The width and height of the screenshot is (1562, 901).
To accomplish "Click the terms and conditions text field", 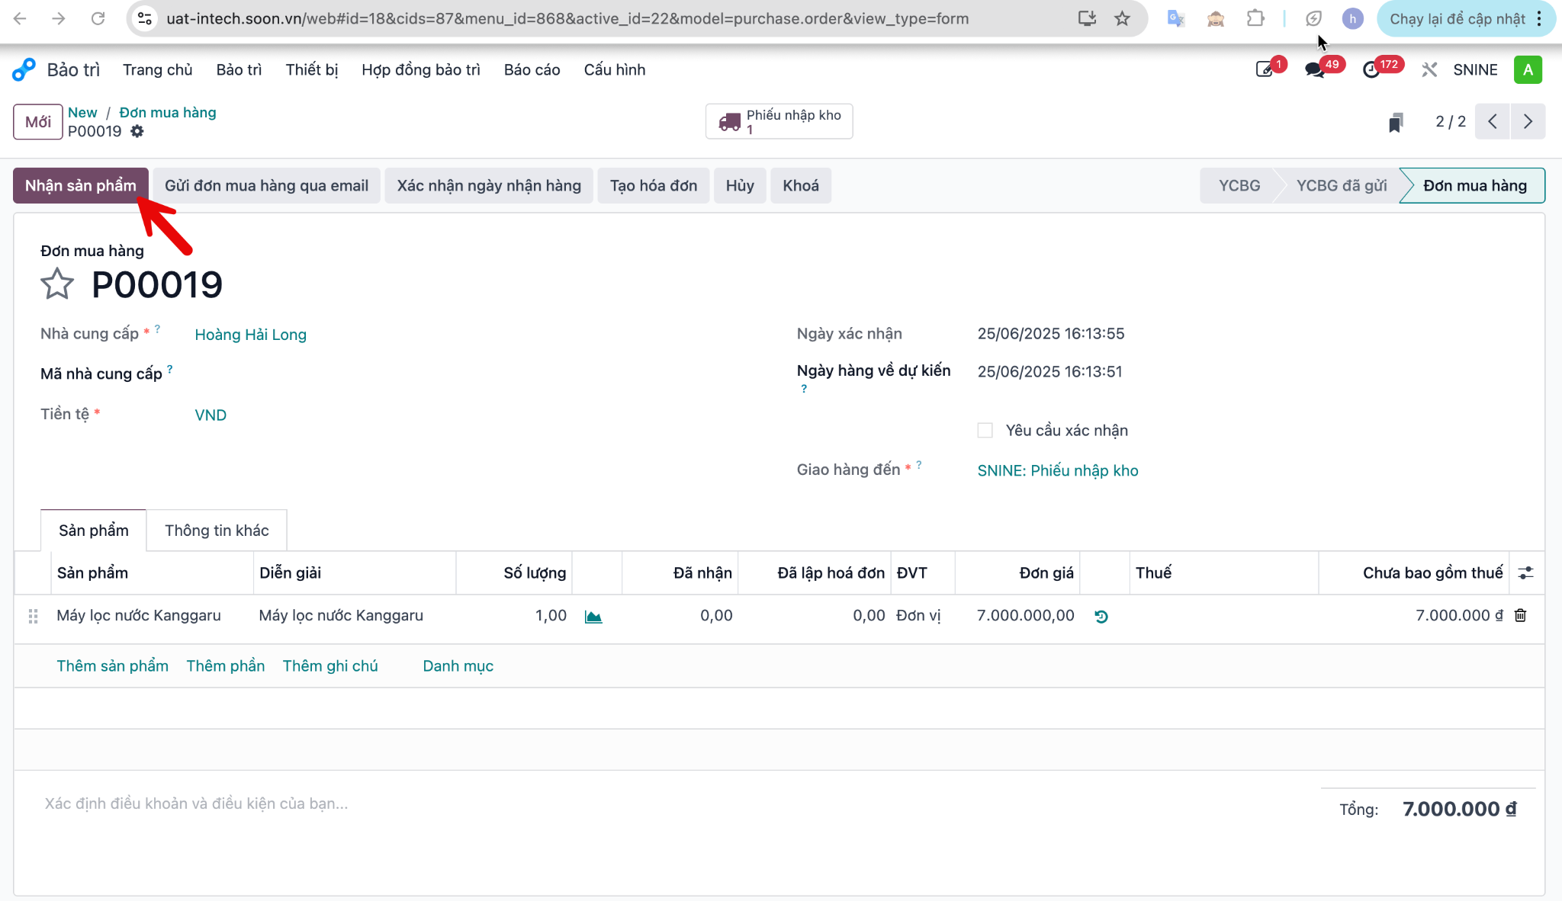I will coord(664,803).
